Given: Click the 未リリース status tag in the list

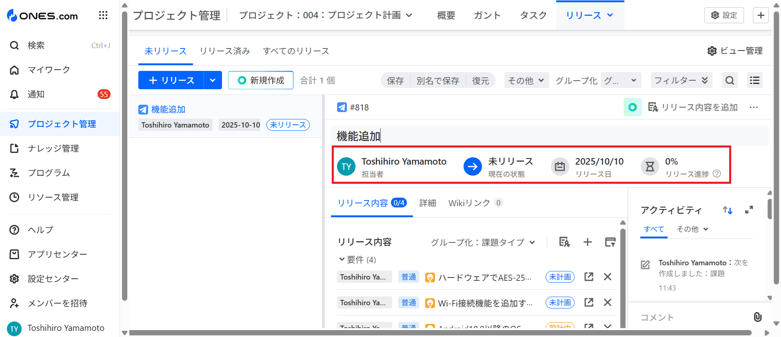Looking at the screenshot, I should point(288,125).
